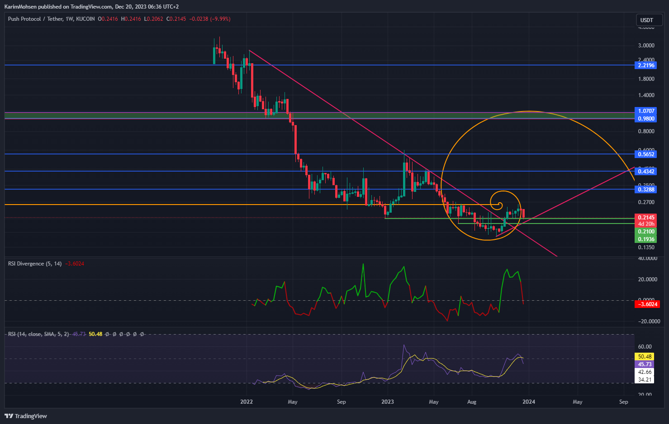This screenshot has width=669, height=424.
Task: Click the high value H0.2416 in the legend
Action: (131, 19)
